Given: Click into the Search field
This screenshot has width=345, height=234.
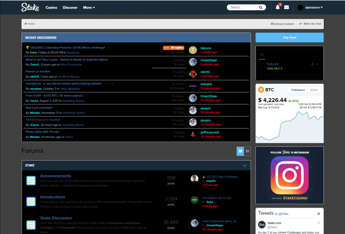Looking at the screenshot, I should click(x=244, y=7).
